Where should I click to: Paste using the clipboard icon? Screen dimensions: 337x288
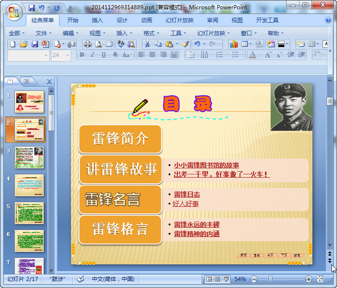click(x=169, y=44)
